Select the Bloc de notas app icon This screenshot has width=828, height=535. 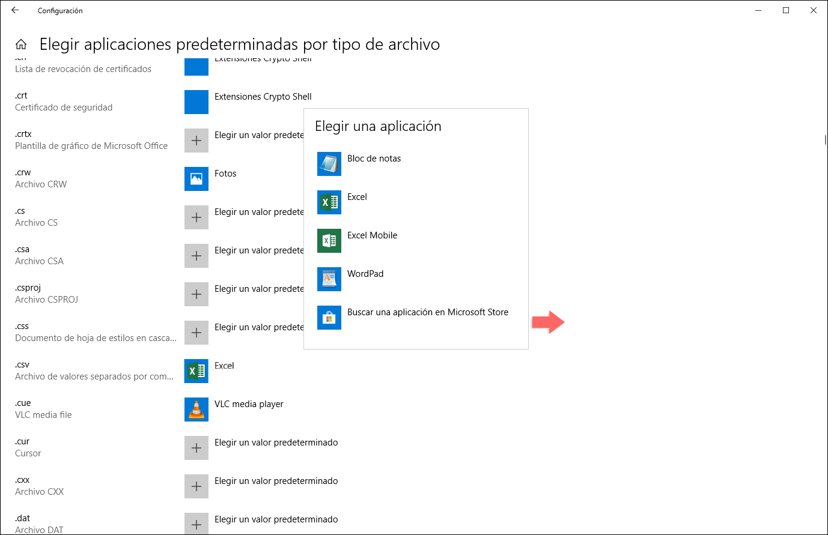click(x=329, y=164)
